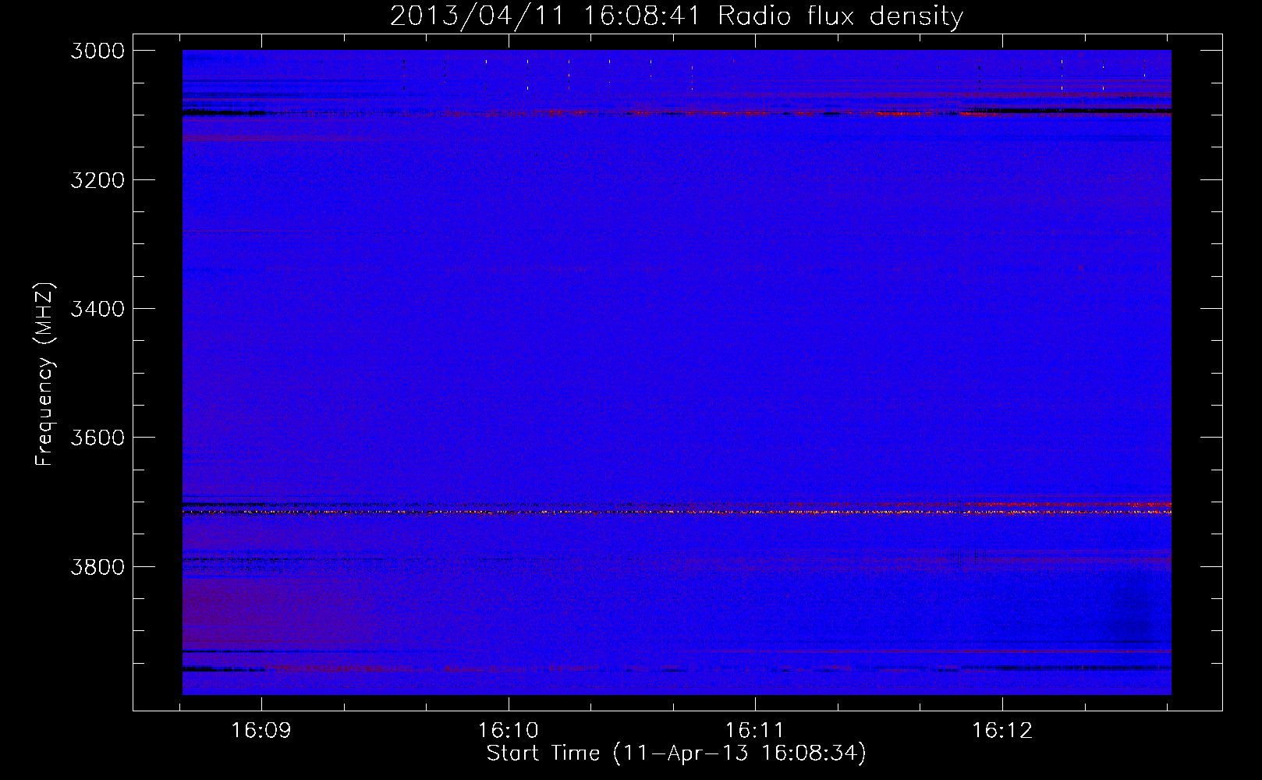Image resolution: width=1262 pixels, height=780 pixels.
Task: Click the 16:10 time axis label
Action: (509, 731)
